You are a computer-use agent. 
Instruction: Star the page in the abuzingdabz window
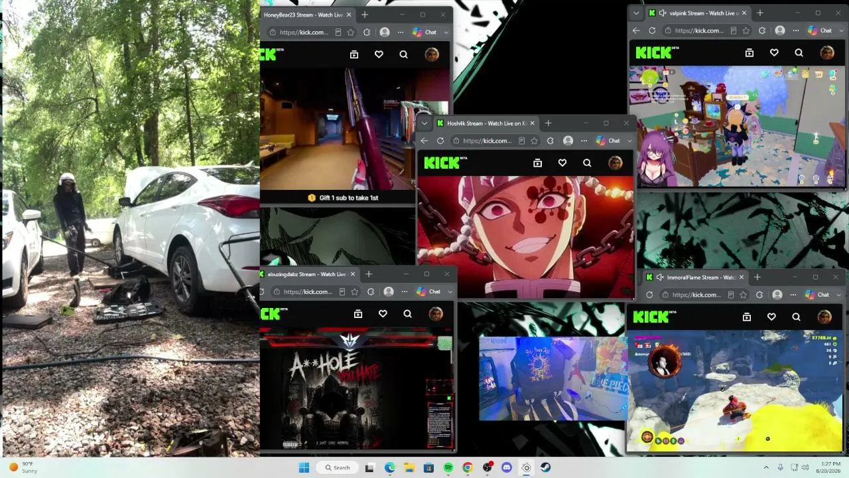[355, 291]
